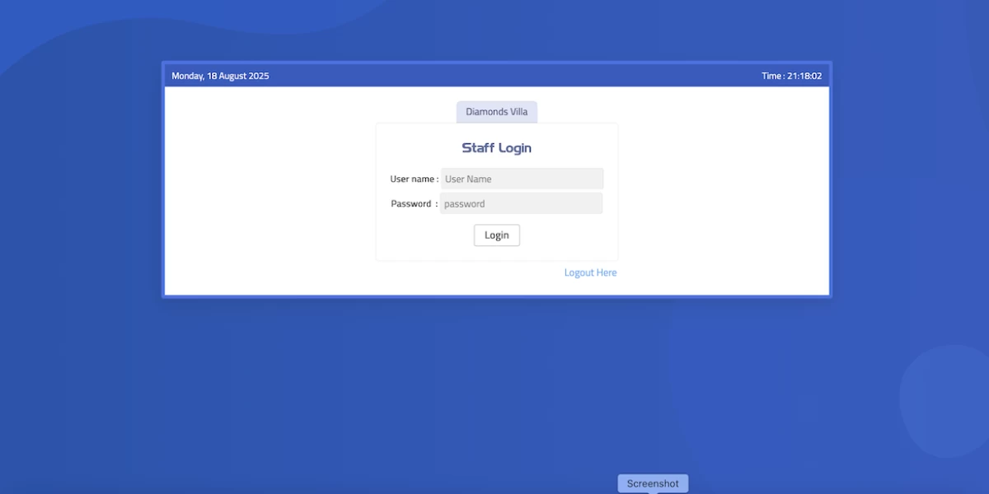
Task: Click the date Monday, 18 August 2025
Action: coord(220,76)
